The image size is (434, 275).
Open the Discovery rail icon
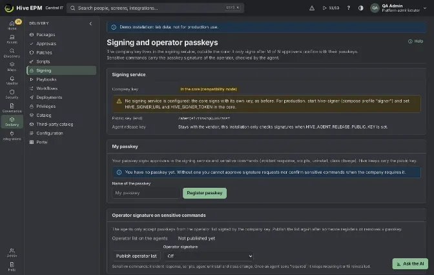pos(12,53)
